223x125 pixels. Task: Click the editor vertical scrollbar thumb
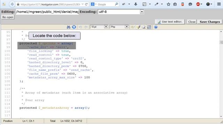[221, 42]
